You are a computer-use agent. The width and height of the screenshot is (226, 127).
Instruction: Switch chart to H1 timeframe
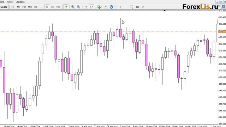pyautogui.click(x=35, y=7)
